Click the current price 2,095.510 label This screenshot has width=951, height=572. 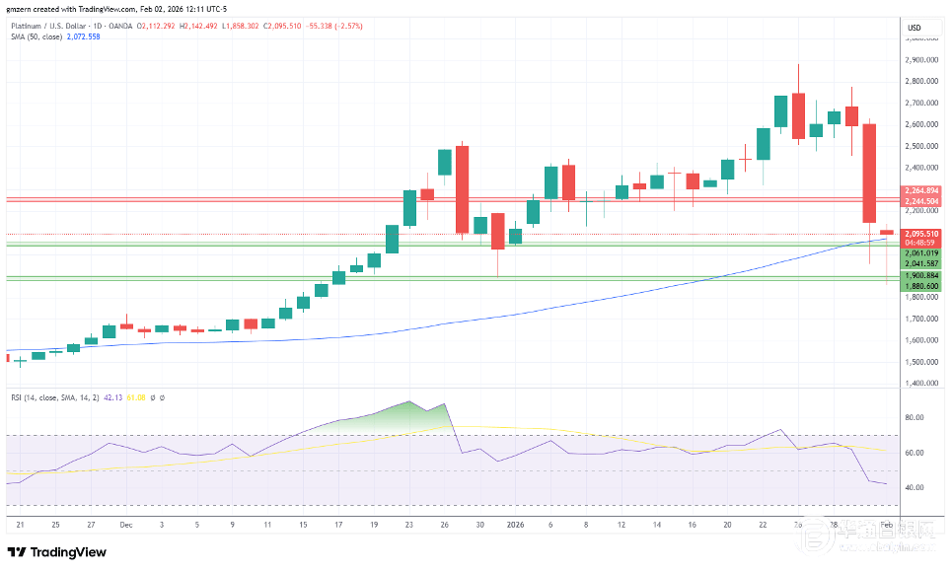click(x=921, y=234)
